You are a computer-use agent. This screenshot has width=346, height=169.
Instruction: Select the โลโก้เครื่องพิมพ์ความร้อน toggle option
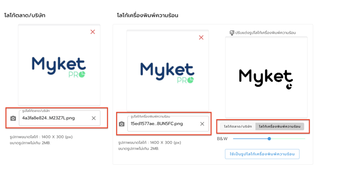279,127
